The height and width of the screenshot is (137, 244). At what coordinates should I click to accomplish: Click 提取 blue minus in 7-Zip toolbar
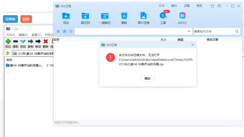(x=16, y=41)
